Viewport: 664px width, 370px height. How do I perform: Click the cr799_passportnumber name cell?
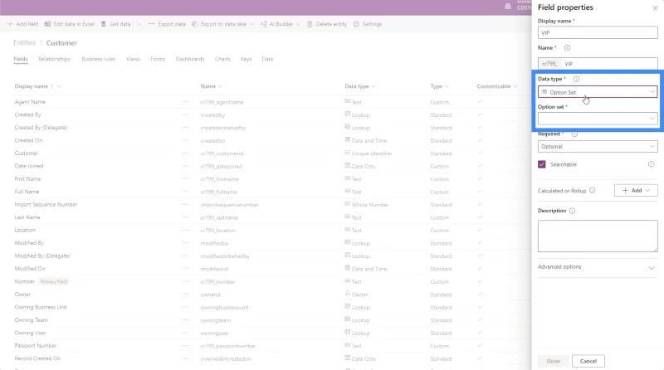227,346
